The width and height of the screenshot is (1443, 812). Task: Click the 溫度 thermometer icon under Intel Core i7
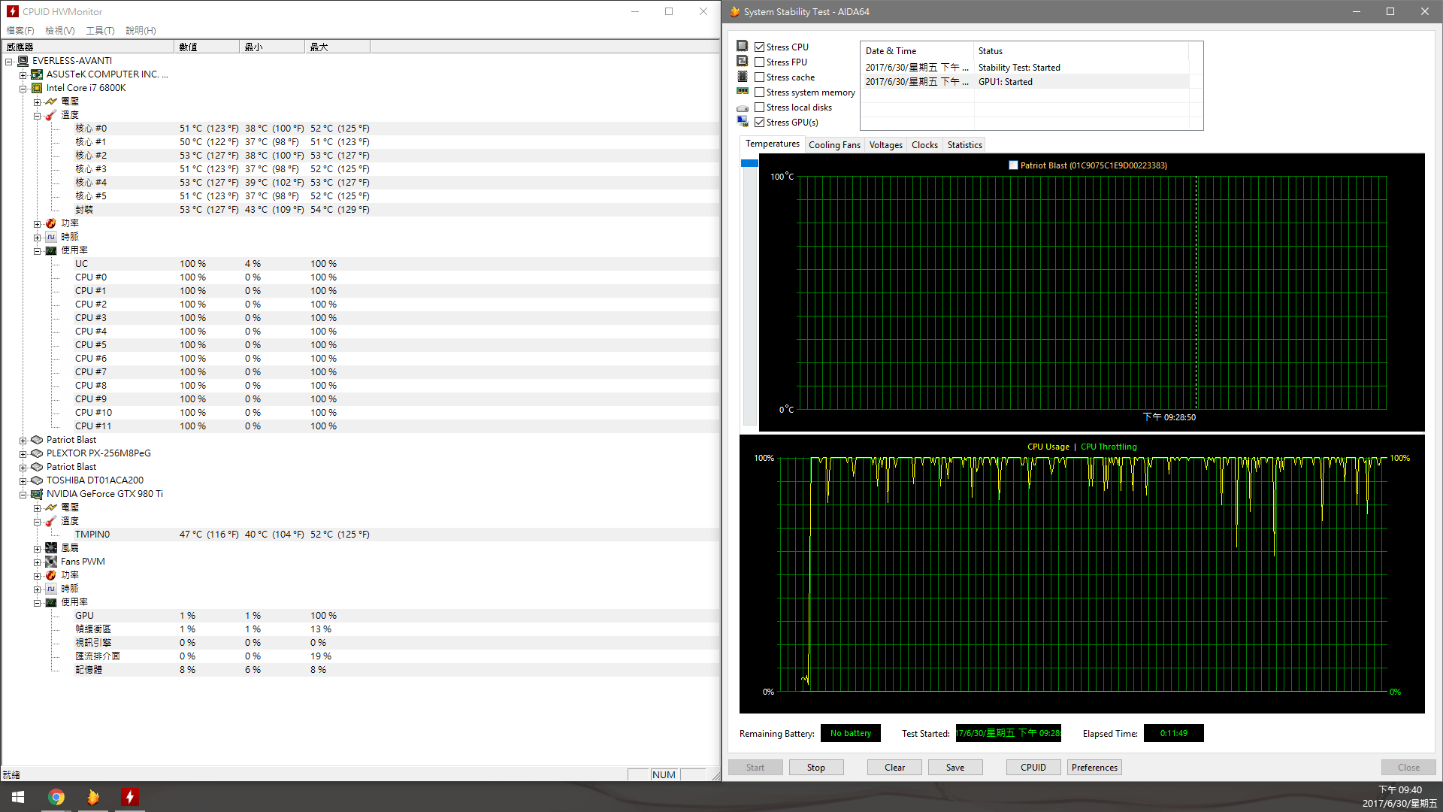click(x=51, y=115)
